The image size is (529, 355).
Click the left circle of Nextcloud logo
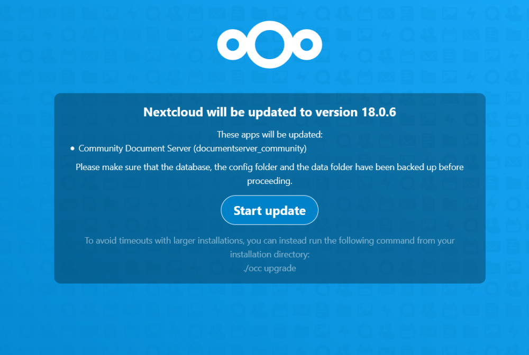point(233,44)
